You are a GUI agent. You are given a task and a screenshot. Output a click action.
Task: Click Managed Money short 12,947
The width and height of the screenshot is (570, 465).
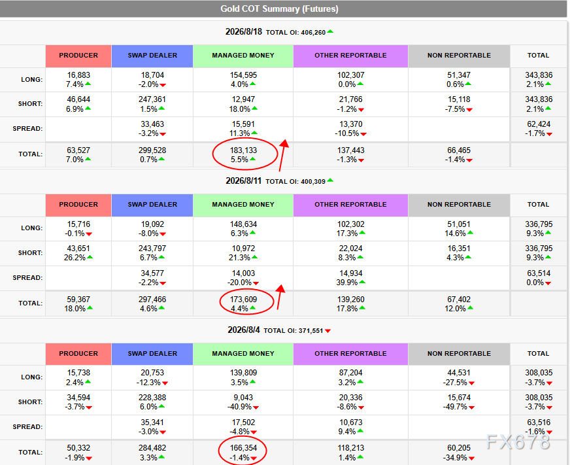tap(243, 99)
